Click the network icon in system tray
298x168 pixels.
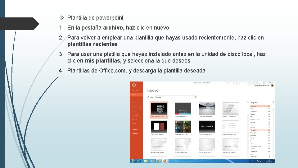tap(260, 161)
